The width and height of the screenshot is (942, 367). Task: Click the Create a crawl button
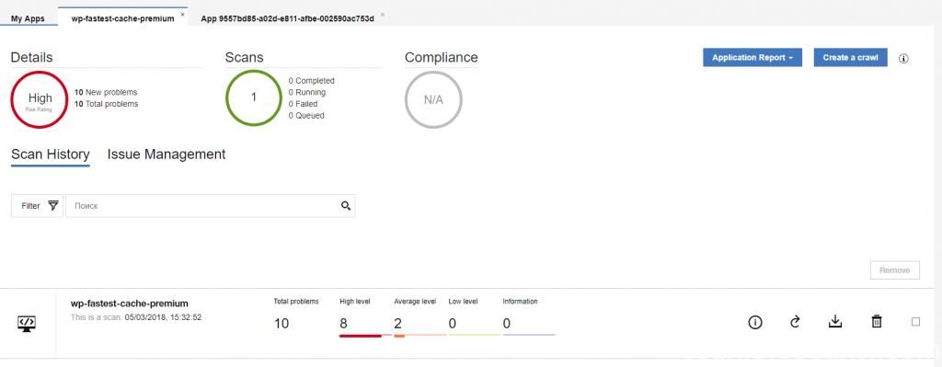click(850, 58)
